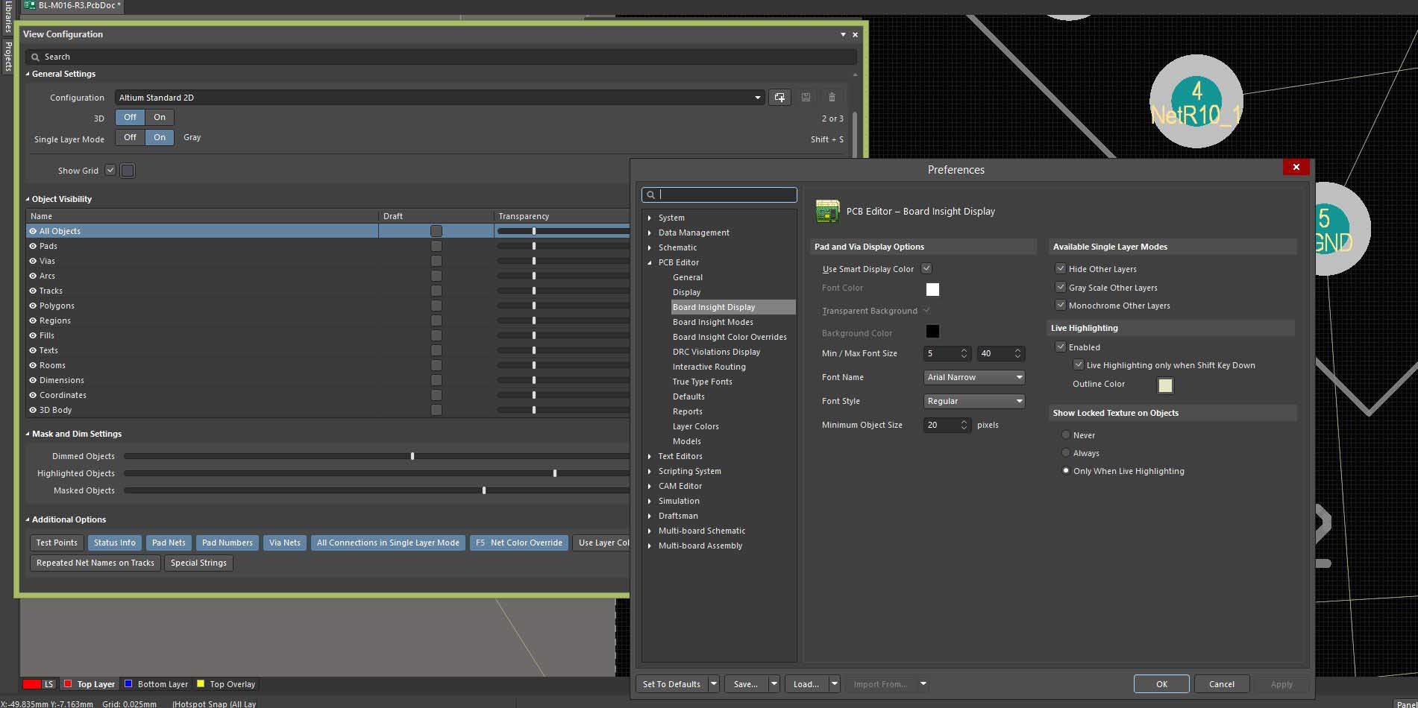Click the Live Highlighting Outline Color swatch
Viewport: 1418px width, 708px height.
(1164, 385)
